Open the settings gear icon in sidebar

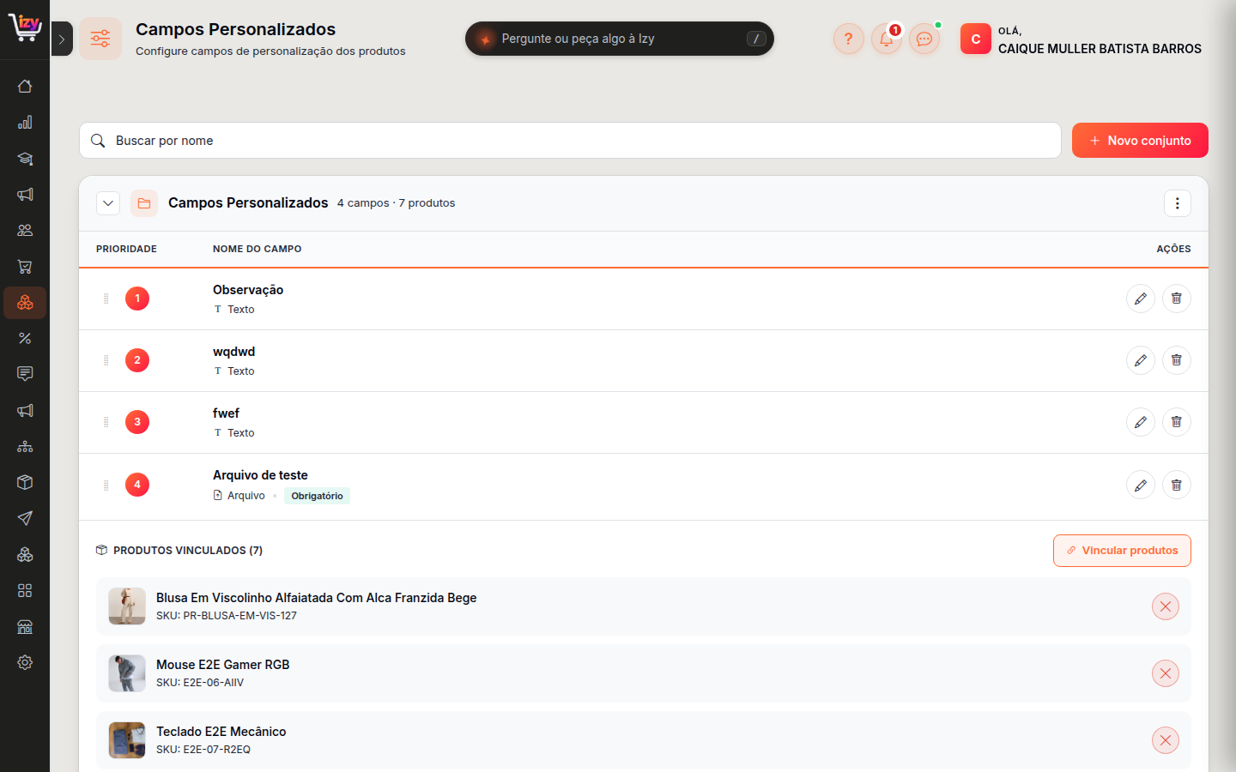point(25,662)
